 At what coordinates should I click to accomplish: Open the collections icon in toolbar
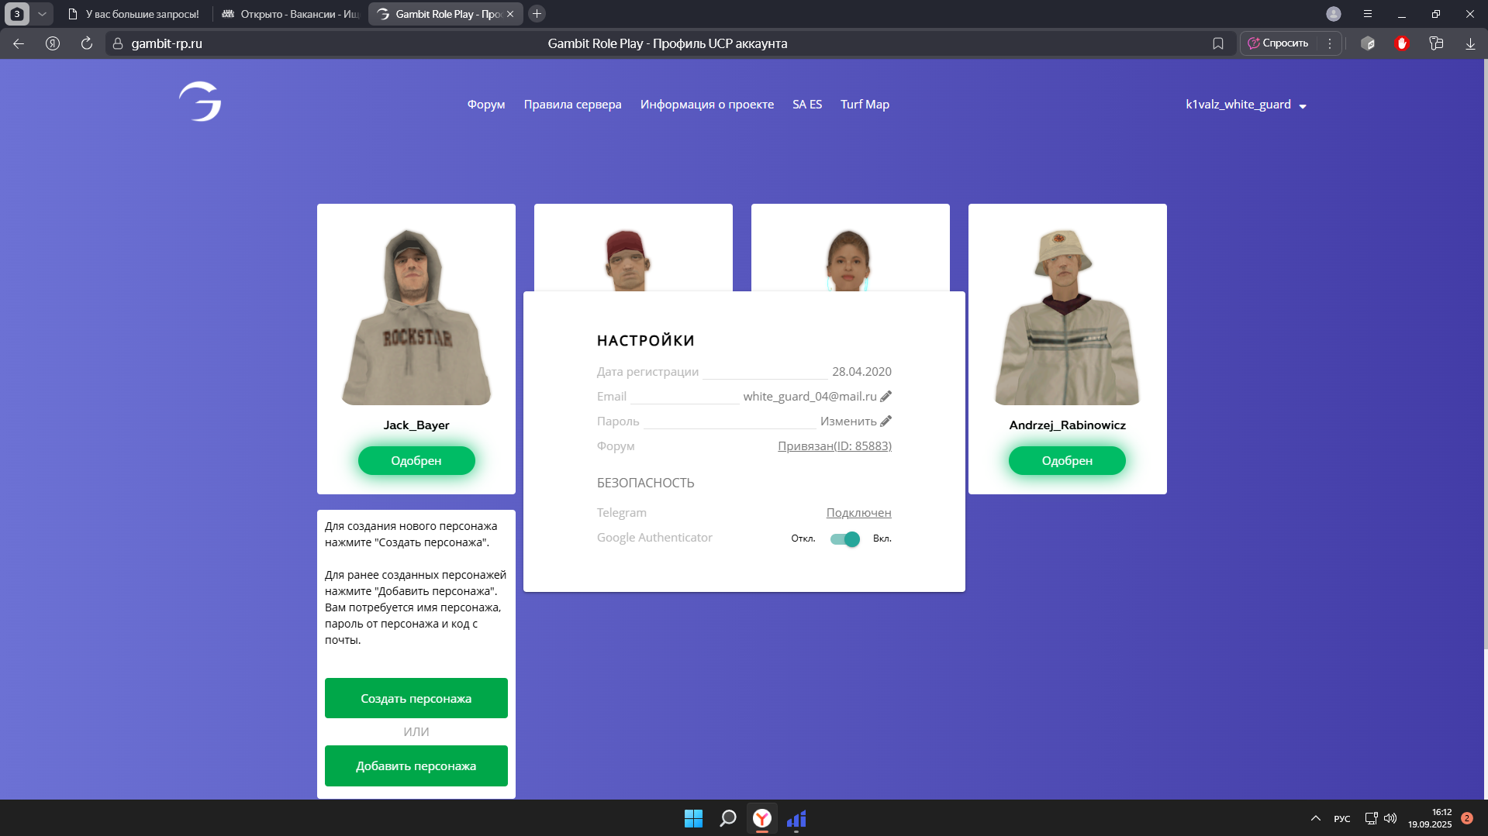(1436, 43)
